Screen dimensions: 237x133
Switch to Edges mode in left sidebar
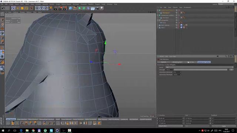point(2,38)
